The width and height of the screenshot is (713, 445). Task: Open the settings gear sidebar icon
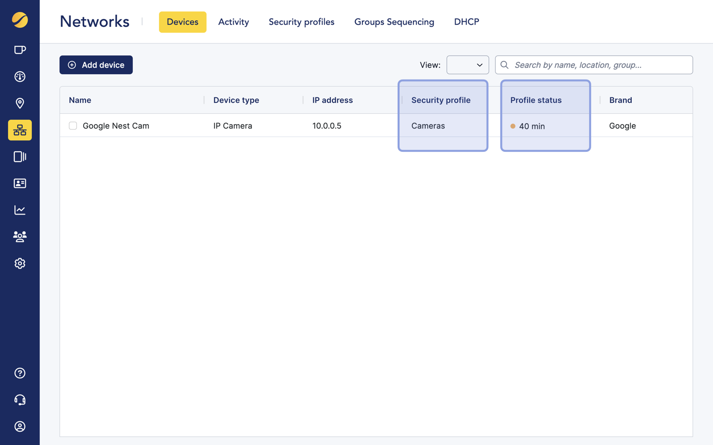[20, 264]
